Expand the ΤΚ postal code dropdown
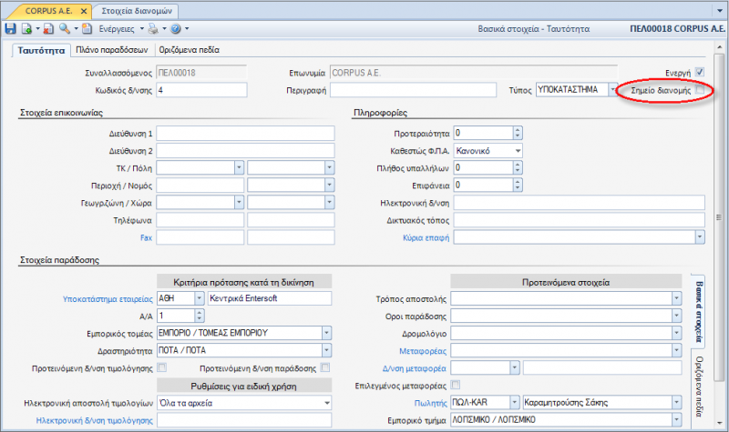Viewport: 729px width, 432px height. click(x=239, y=168)
